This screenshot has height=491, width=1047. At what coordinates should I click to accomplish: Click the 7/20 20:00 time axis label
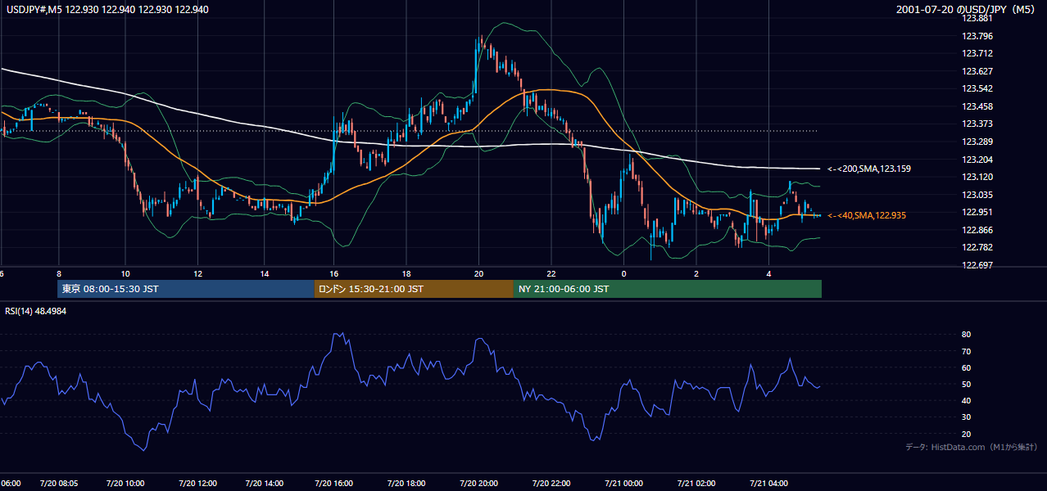(x=478, y=484)
